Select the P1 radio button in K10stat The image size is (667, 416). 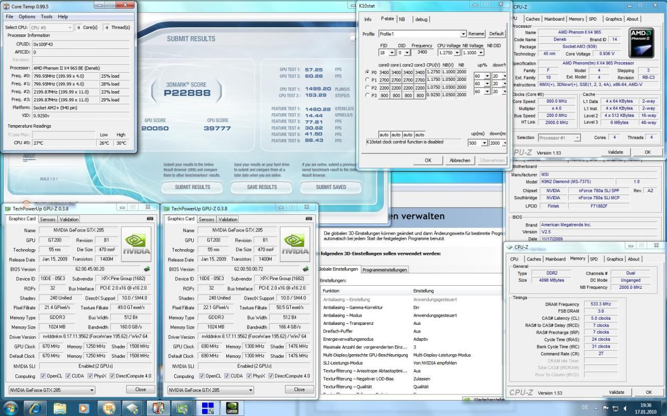click(367, 80)
